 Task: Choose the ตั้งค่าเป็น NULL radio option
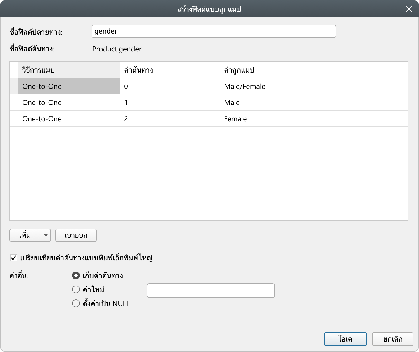[76, 303]
